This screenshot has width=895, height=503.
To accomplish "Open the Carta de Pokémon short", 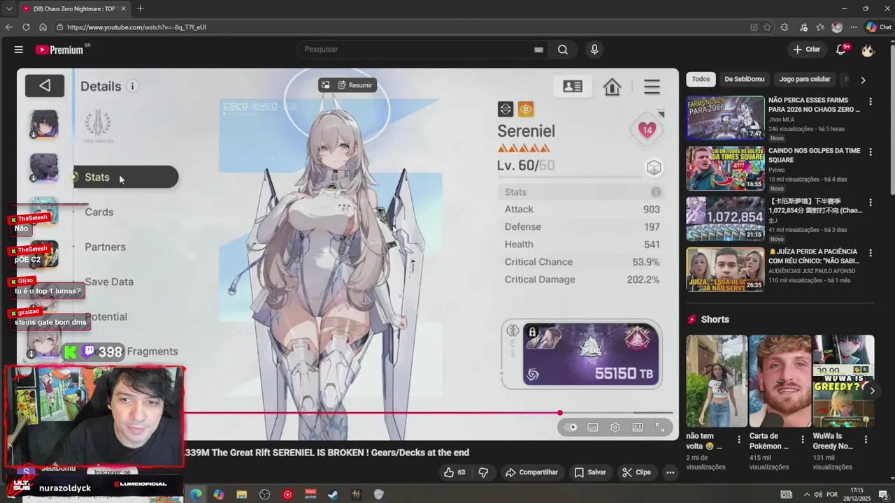I will (x=780, y=381).
